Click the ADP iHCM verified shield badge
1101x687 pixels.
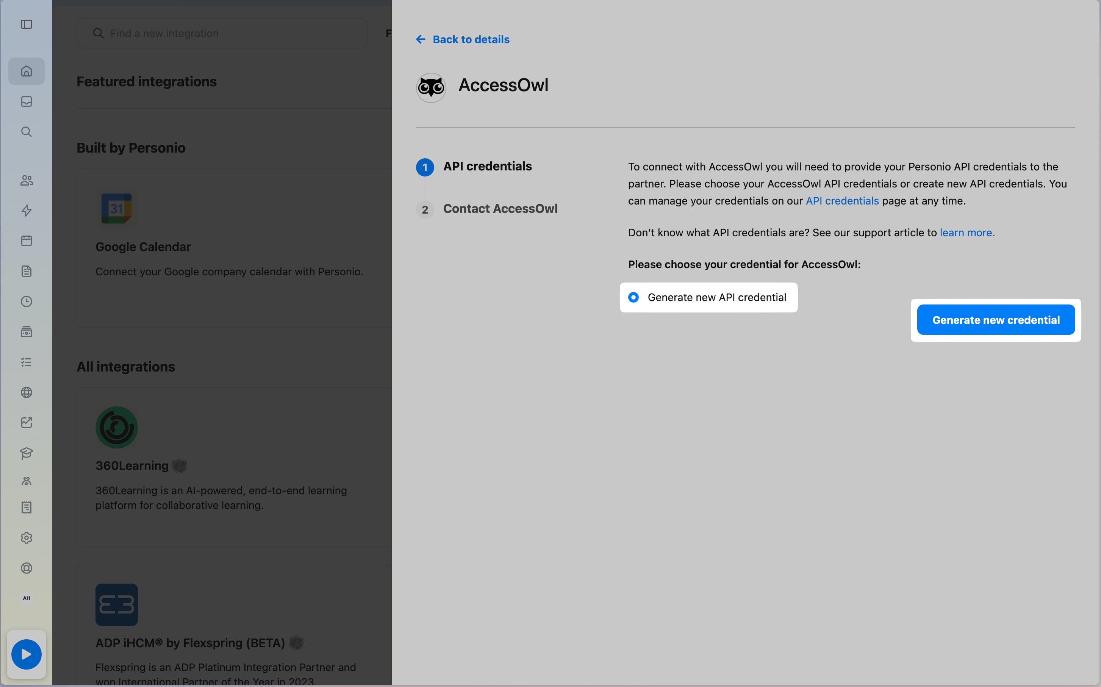click(x=296, y=643)
